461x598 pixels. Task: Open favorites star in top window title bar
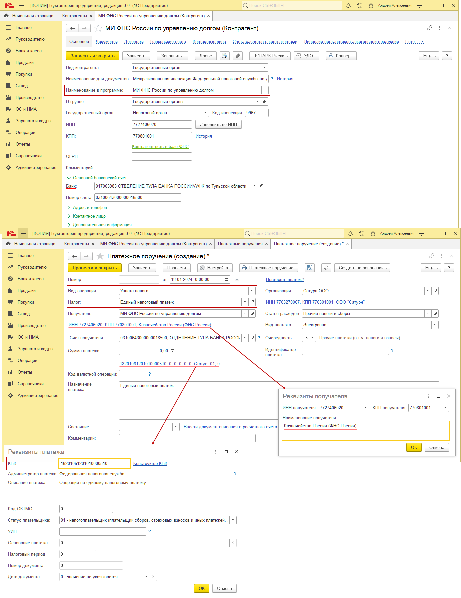tap(371, 6)
